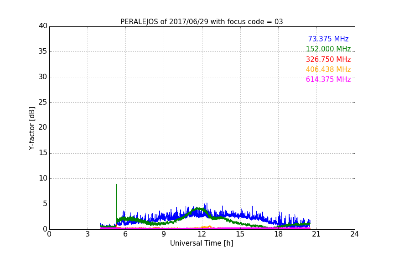This screenshot has height=262, width=394.
Task: Click the y-axis tick label 20
Action: pos(43,127)
